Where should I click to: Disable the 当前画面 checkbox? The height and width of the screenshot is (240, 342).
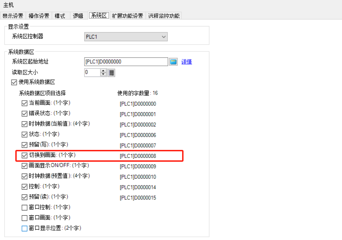(24, 103)
